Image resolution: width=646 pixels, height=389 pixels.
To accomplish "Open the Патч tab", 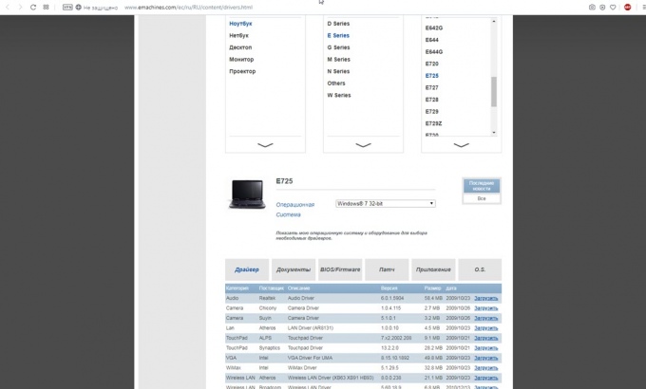I will click(387, 269).
